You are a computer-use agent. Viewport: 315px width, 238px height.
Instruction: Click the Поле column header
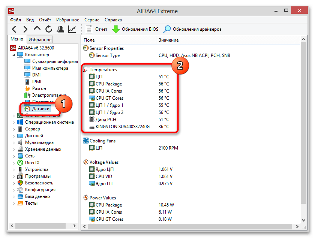point(118,40)
